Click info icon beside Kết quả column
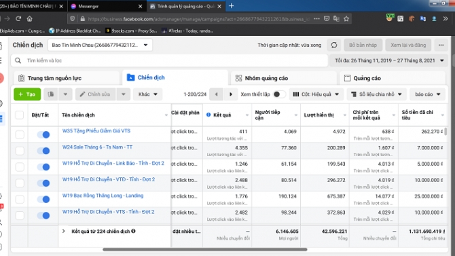455x256 pixels. (x=208, y=115)
